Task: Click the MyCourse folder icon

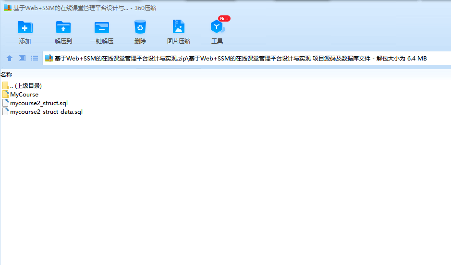Action: pyautogui.click(x=5, y=94)
